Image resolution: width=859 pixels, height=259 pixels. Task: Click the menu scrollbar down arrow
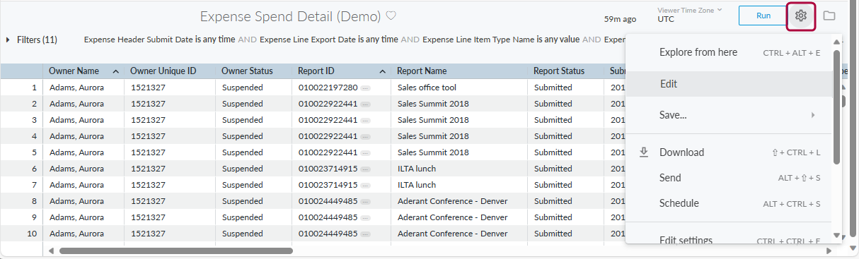pos(836,236)
